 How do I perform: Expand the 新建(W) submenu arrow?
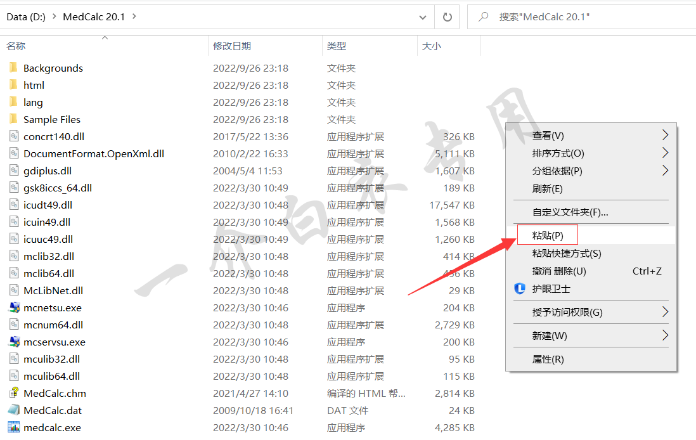pos(665,335)
